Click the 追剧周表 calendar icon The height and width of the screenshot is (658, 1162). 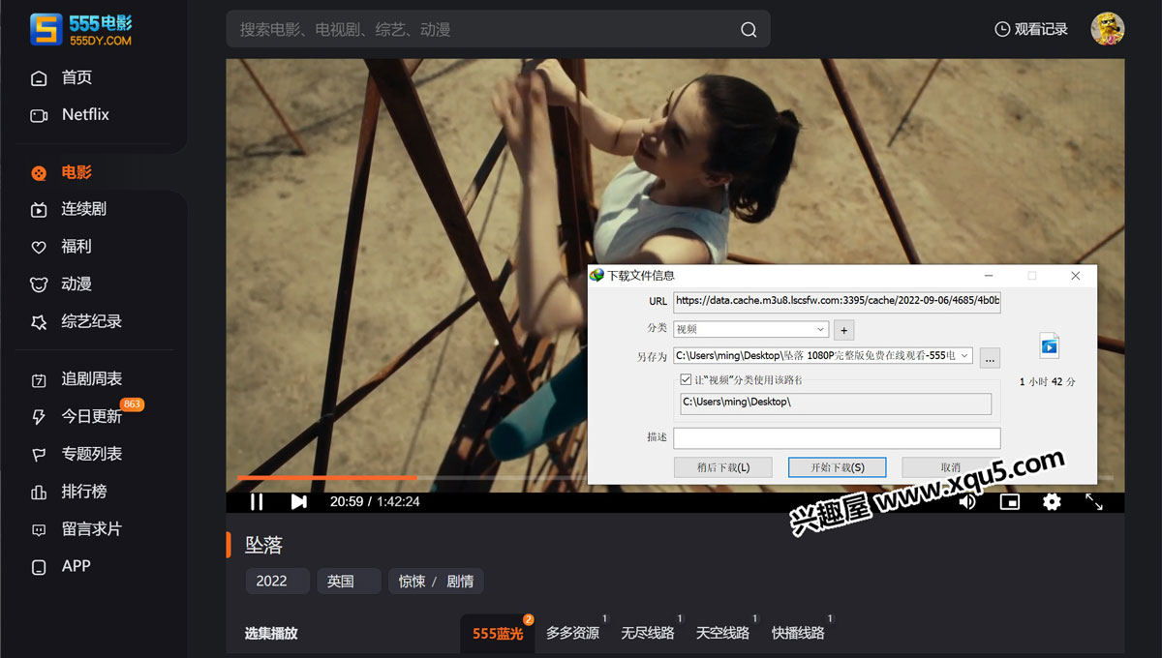pos(39,379)
